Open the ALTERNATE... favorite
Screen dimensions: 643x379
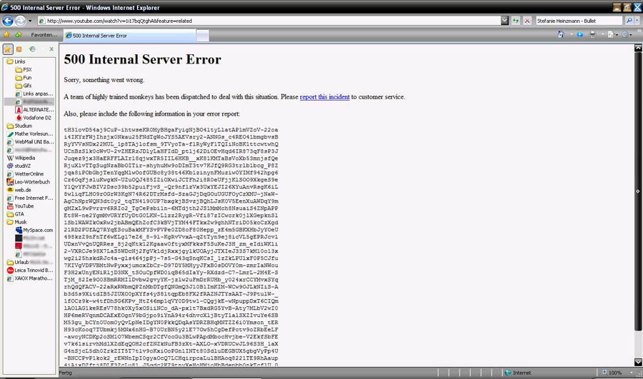pos(34,110)
